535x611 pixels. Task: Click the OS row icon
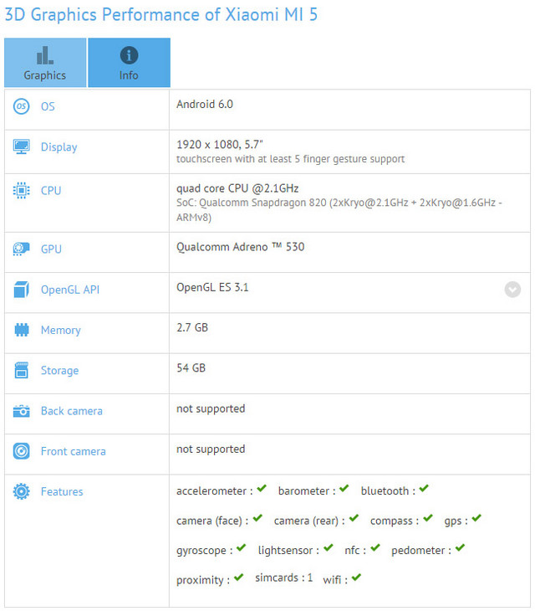tap(22, 106)
